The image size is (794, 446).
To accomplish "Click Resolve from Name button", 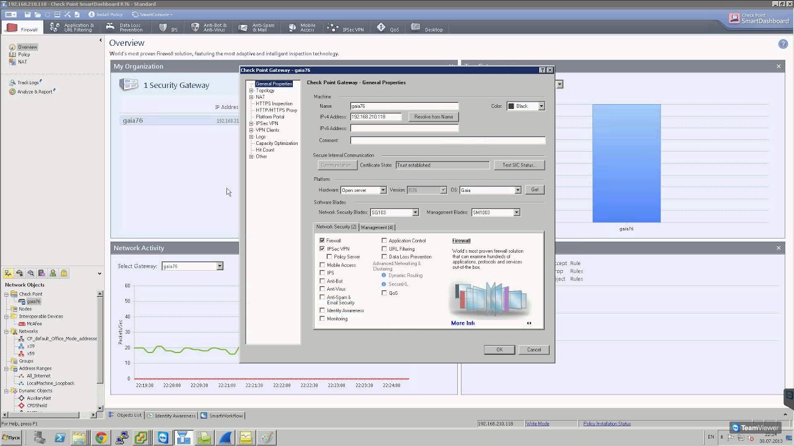I will tap(434, 116).
